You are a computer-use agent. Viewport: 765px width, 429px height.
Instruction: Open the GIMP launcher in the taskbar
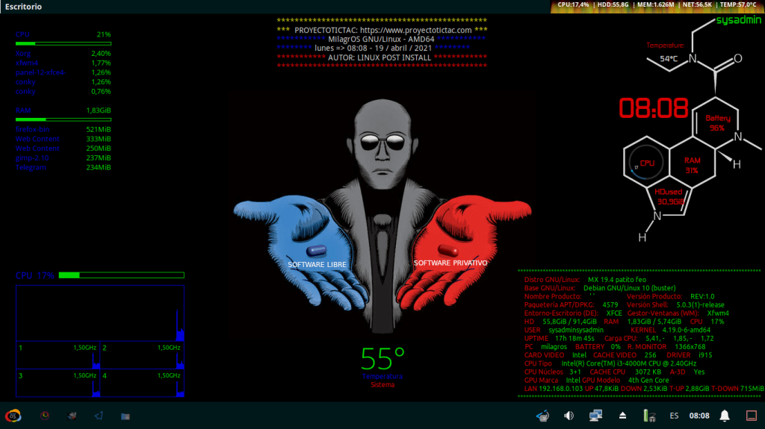(x=72, y=415)
